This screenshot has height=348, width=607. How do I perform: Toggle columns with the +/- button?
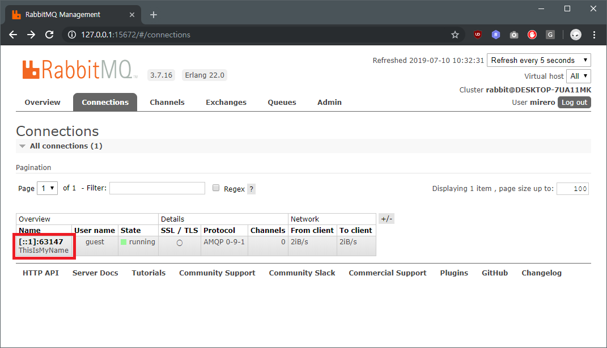[387, 219]
